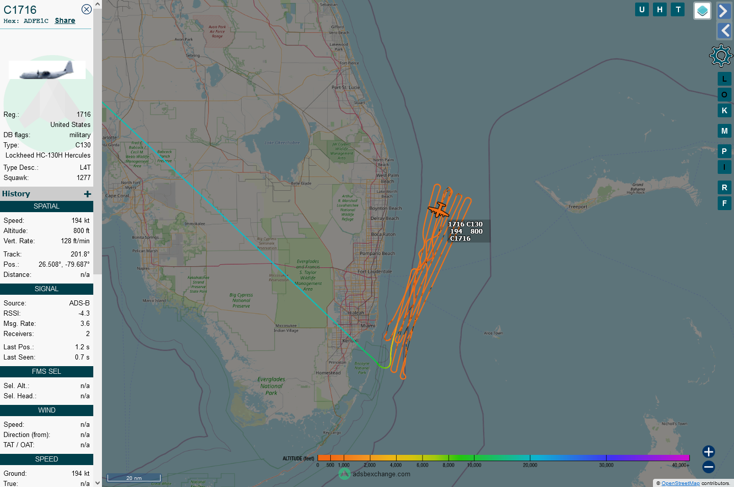Click the right chevron arrow button
This screenshot has height=487, width=734.
tap(724, 11)
